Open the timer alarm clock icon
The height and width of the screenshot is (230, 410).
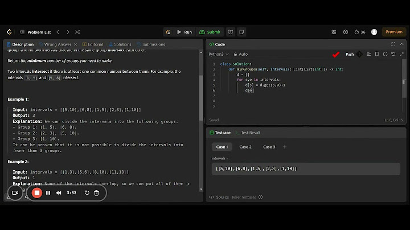click(x=231, y=32)
